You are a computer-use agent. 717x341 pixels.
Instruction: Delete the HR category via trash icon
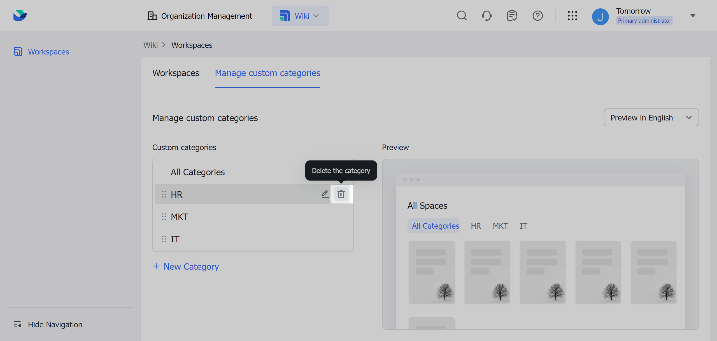tap(341, 194)
